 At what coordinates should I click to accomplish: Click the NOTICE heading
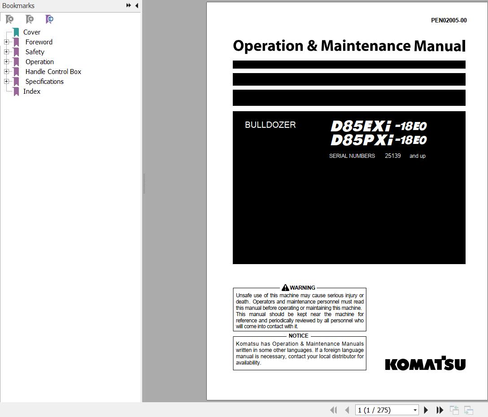coord(298,336)
